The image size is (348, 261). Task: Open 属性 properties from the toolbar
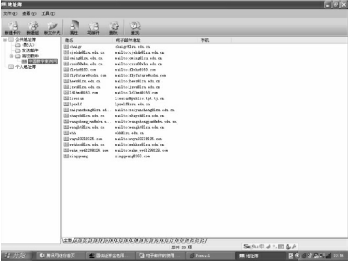click(74, 28)
